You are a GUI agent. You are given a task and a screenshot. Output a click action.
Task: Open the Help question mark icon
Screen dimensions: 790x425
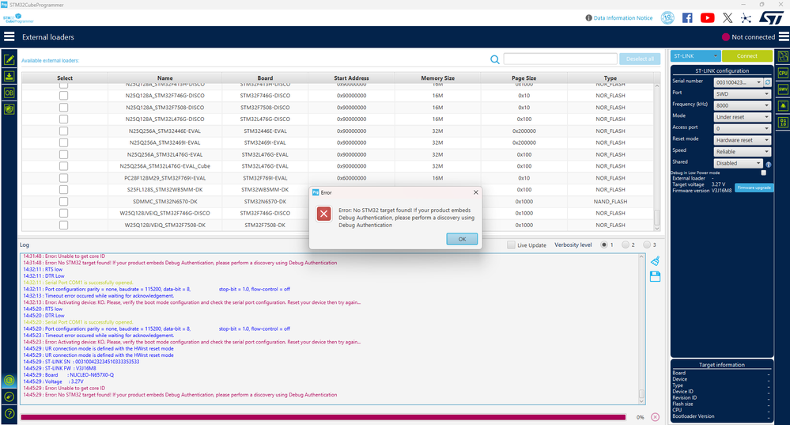tap(9, 414)
